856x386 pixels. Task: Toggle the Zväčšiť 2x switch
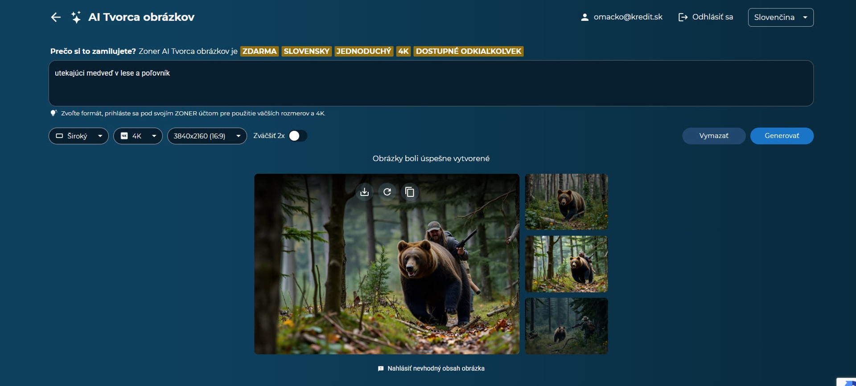tap(297, 136)
